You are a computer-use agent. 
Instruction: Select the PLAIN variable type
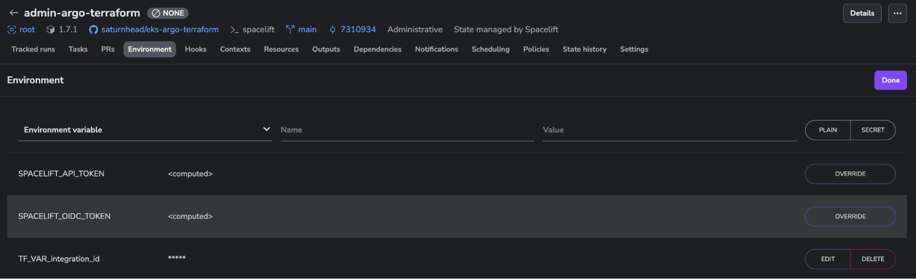[828, 130]
